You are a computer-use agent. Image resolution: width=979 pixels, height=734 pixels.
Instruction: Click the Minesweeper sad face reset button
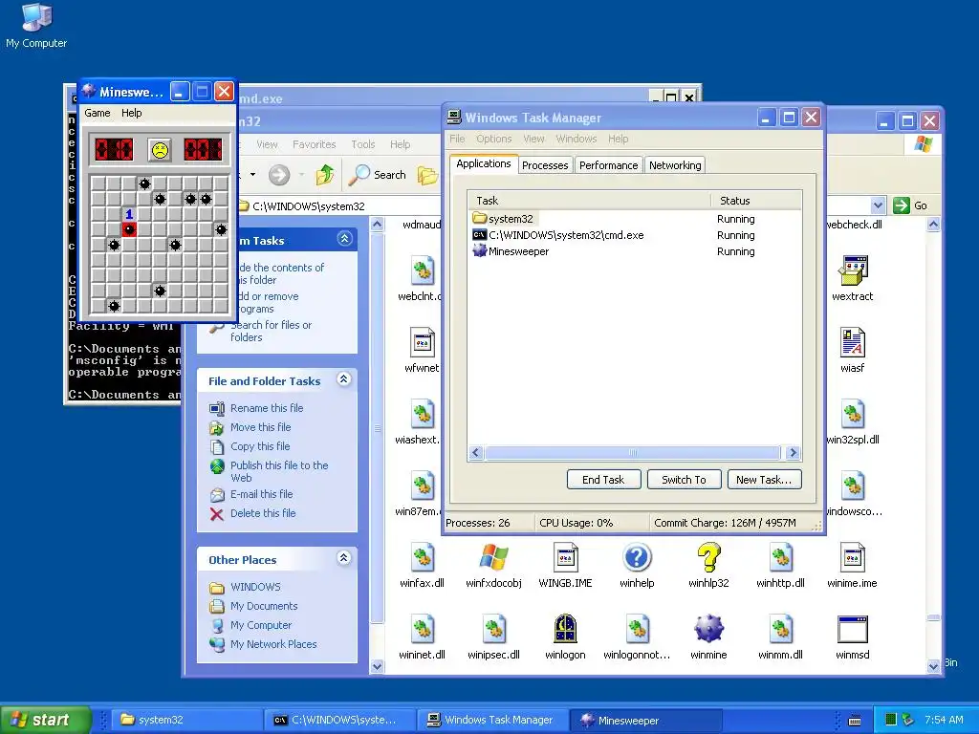coord(161,150)
